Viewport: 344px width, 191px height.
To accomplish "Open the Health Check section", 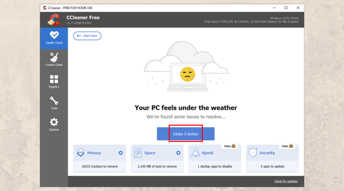I will tap(54, 38).
